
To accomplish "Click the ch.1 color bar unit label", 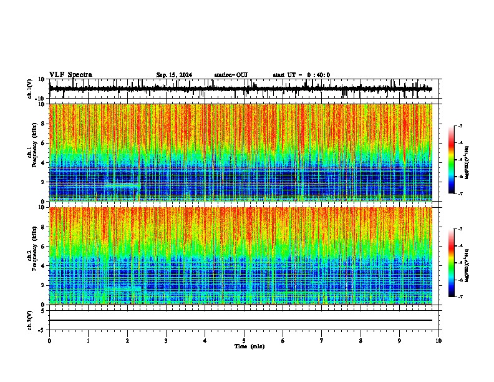I will coord(467,162).
